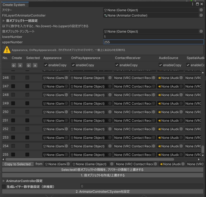Screen dimensions: 206x197
Task: Open ContactReceiver picker in Copy to Selected row
Action: (x=155, y=164)
